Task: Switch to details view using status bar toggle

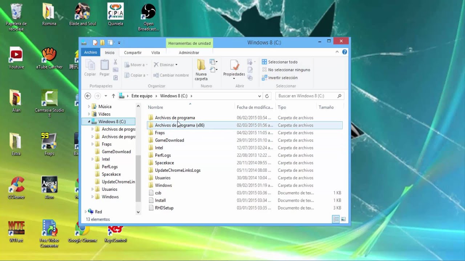Action: pos(336,219)
